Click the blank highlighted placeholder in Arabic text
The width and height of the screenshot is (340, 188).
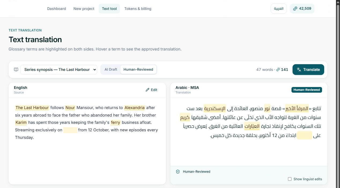coord(304,135)
